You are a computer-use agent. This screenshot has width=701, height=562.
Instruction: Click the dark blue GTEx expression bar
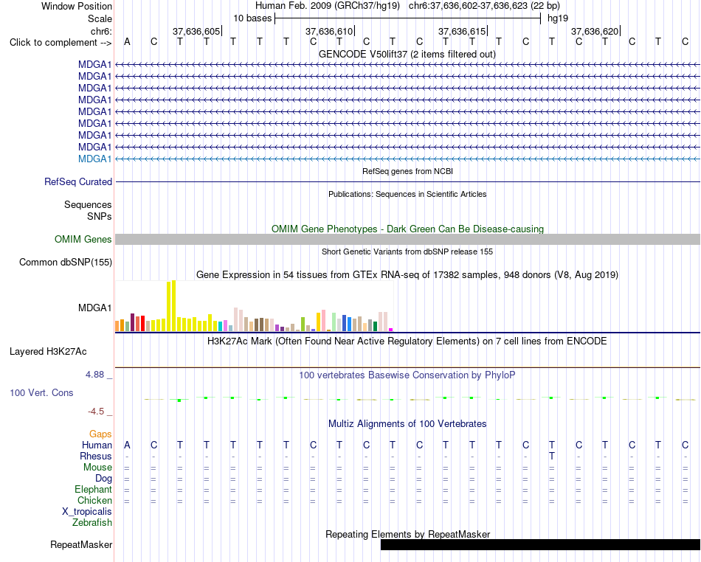345,323
